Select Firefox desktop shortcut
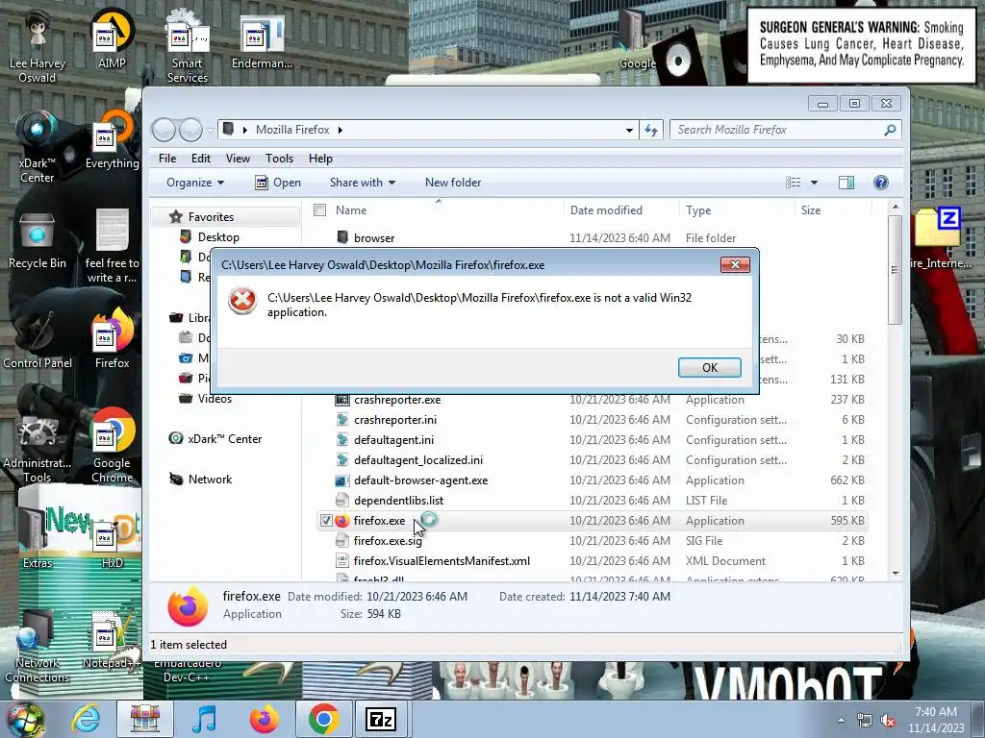The height and width of the screenshot is (738, 985). point(112,339)
